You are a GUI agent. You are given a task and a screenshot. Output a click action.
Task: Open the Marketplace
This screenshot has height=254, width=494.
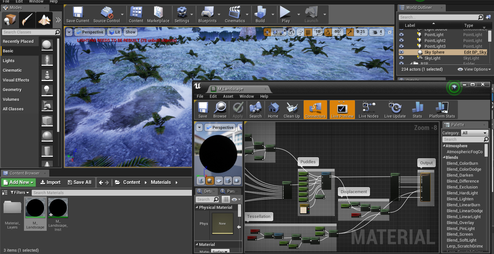(x=158, y=15)
